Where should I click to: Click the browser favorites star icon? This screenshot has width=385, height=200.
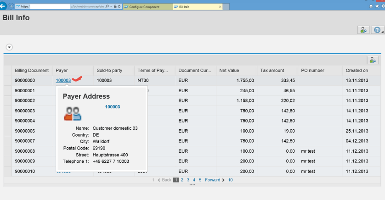pyautogui.click(x=377, y=7)
